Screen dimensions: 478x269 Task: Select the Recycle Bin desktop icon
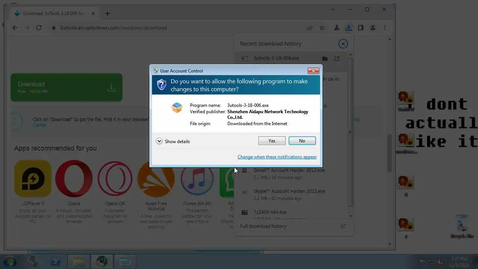[x=462, y=226]
